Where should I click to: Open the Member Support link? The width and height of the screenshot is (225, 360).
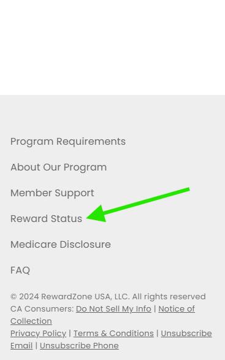pyautogui.click(x=52, y=193)
